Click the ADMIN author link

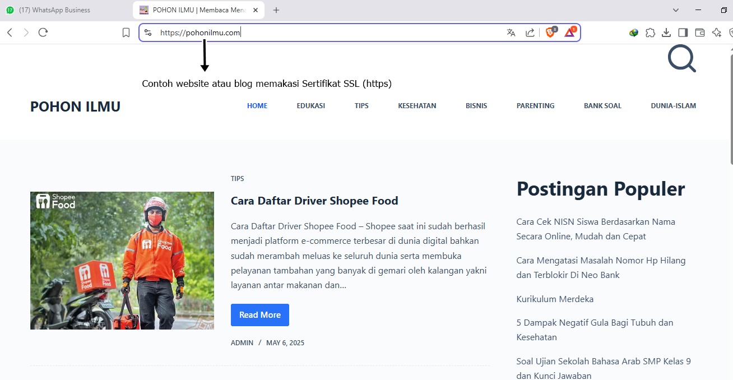(x=242, y=342)
